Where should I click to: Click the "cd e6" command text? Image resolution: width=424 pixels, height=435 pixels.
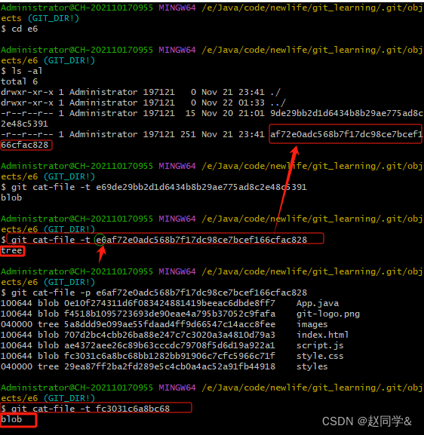pyautogui.click(x=24, y=29)
